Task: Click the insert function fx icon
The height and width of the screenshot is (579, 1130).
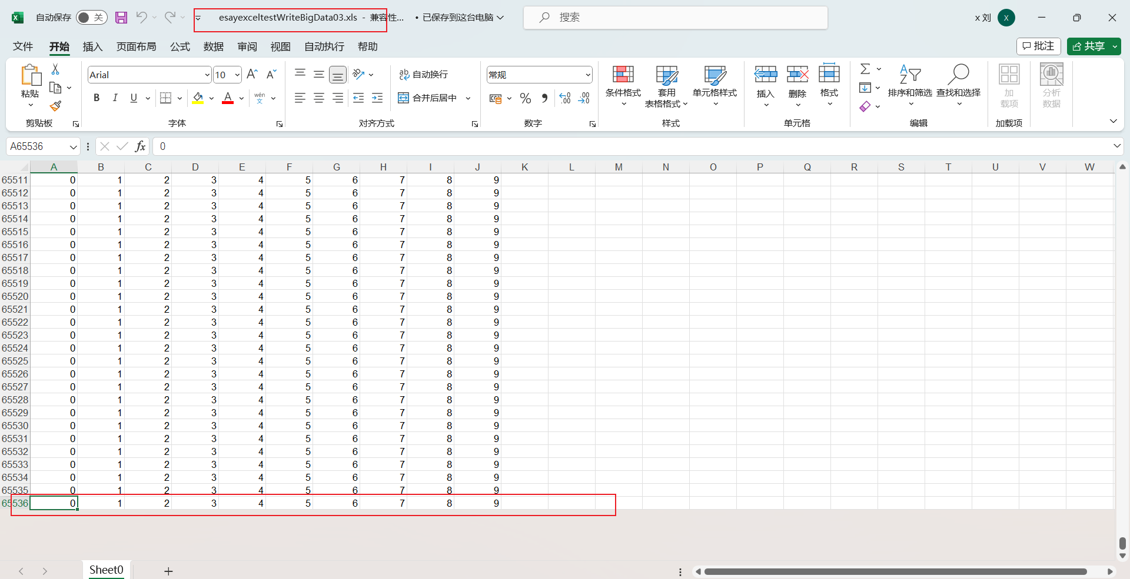Action: [140, 146]
